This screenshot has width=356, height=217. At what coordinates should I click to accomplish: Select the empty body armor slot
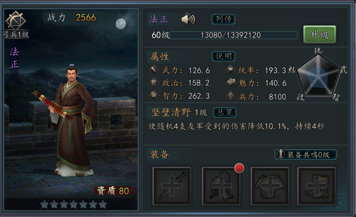click(x=270, y=186)
